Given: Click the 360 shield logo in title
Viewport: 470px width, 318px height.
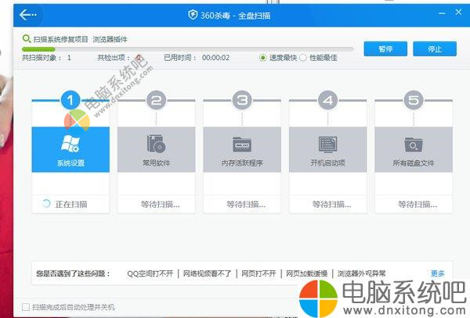Looking at the screenshot, I should click(193, 15).
